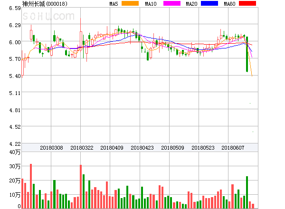Screen dimensions: 285x209
Task: Select the 20180322 date marker
Action: click(82, 148)
